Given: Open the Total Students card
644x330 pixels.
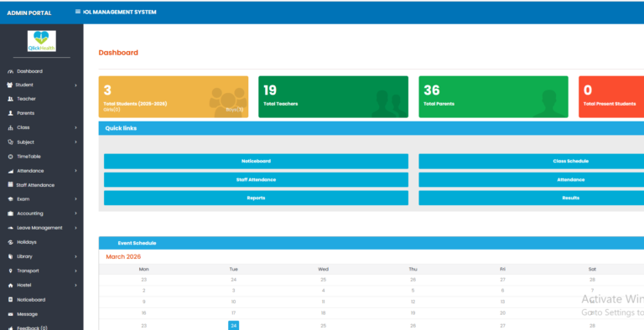Looking at the screenshot, I should pos(174,97).
